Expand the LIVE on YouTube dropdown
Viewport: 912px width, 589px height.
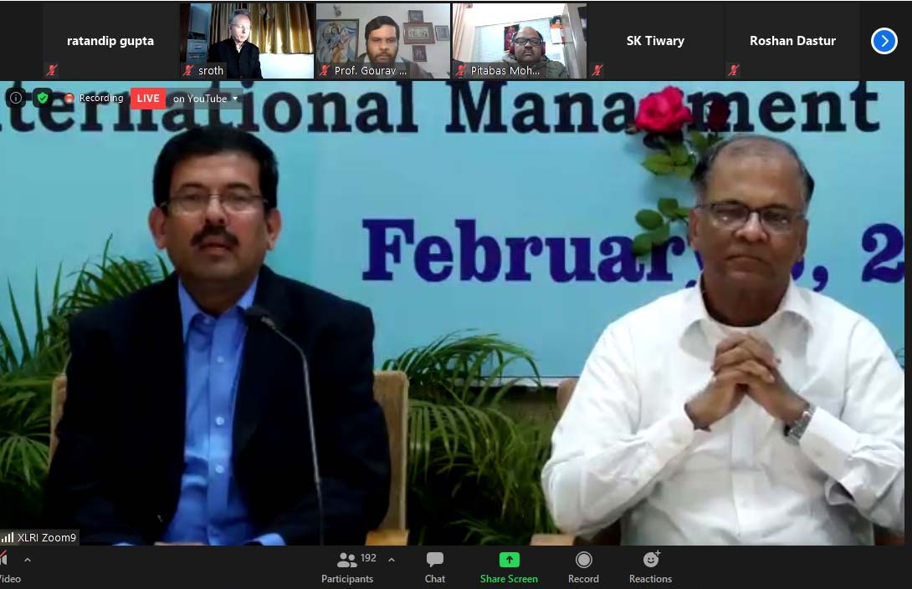tap(235, 99)
